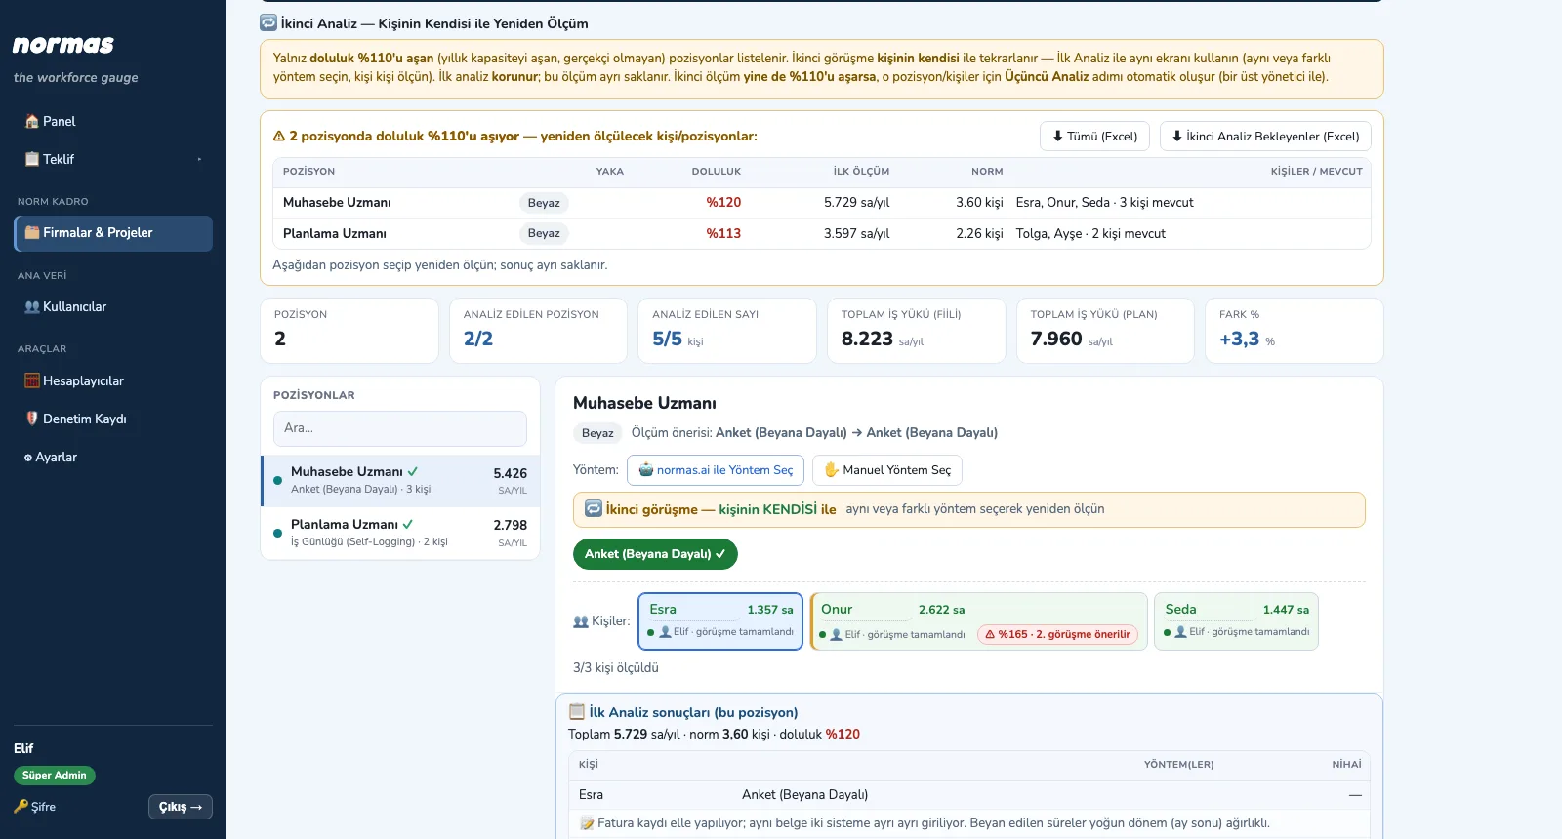Choose normas.ai ile Yöntem Seç
Screen dimensions: 1562x839
point(716,470)
